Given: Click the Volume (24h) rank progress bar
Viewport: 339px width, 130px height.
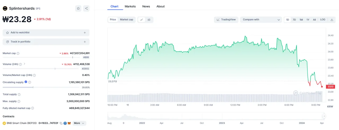Looking at the screenshot, I should tap(41, 69).
